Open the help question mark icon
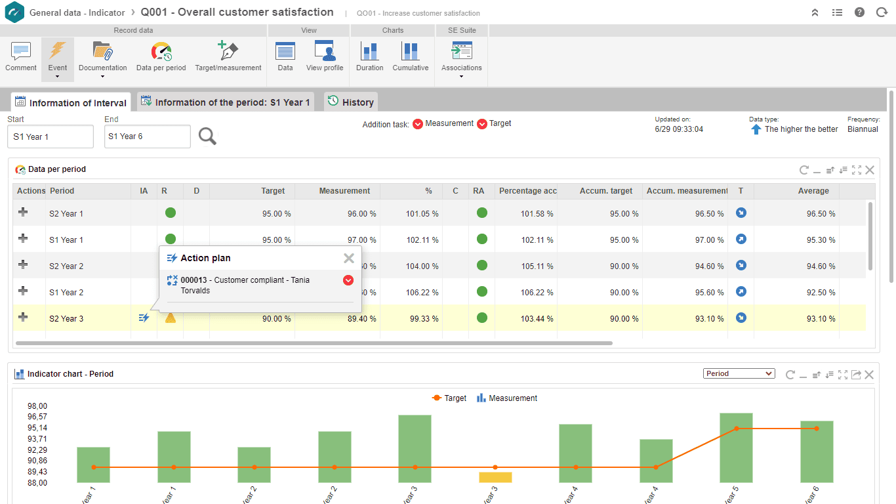Viewport: 896px width, 504px height. coord(859,12)
